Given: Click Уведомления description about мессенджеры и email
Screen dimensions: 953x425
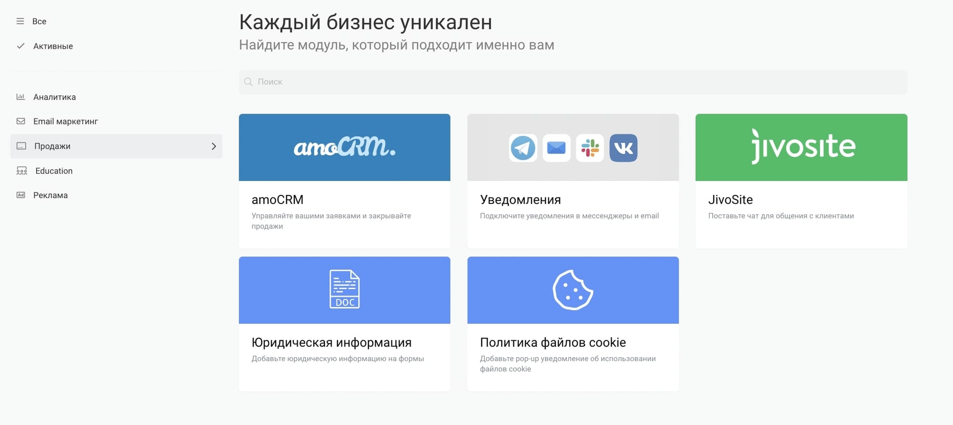Looking at the screenshot, I should pos(569,216).
